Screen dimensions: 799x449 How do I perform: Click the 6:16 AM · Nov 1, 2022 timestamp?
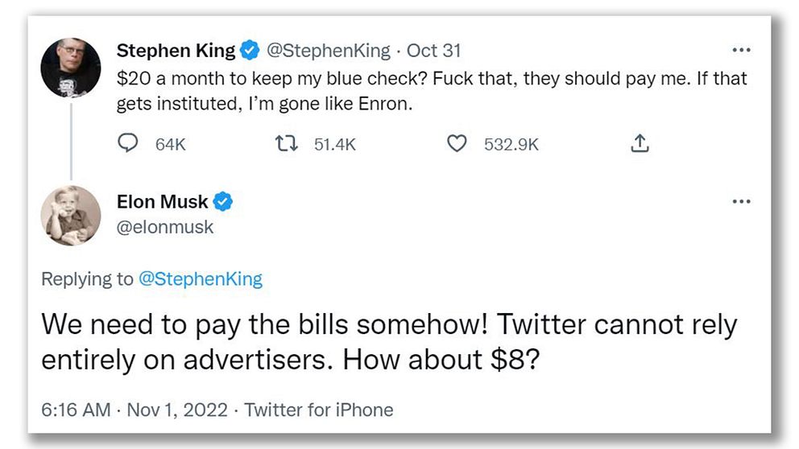point(137,410)
